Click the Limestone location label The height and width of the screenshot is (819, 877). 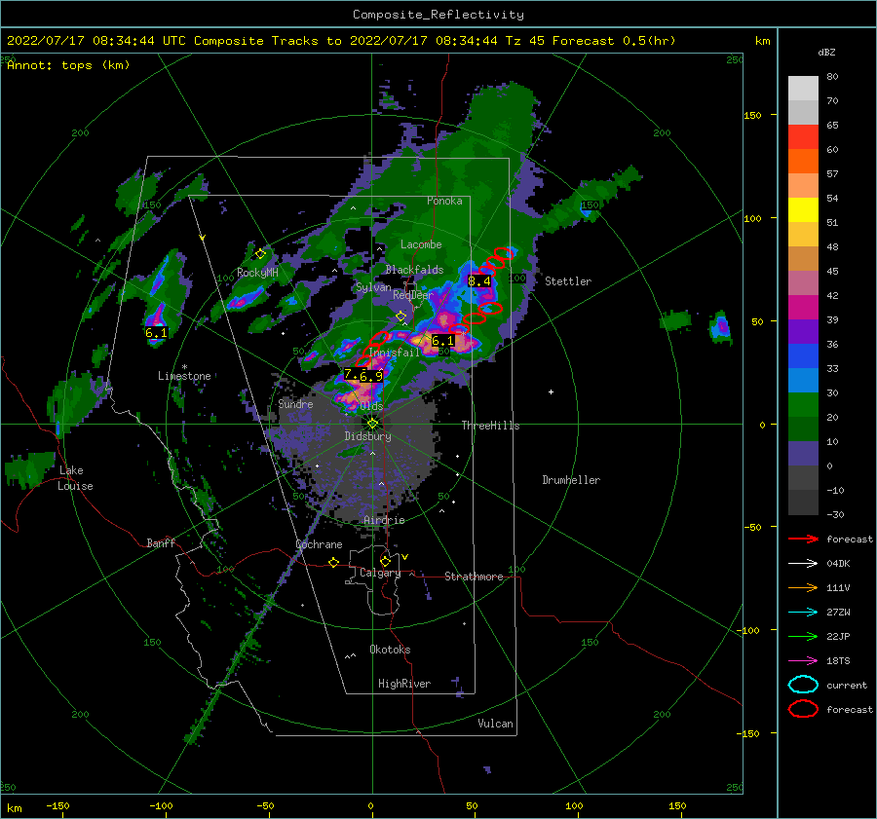coord(184,376)
